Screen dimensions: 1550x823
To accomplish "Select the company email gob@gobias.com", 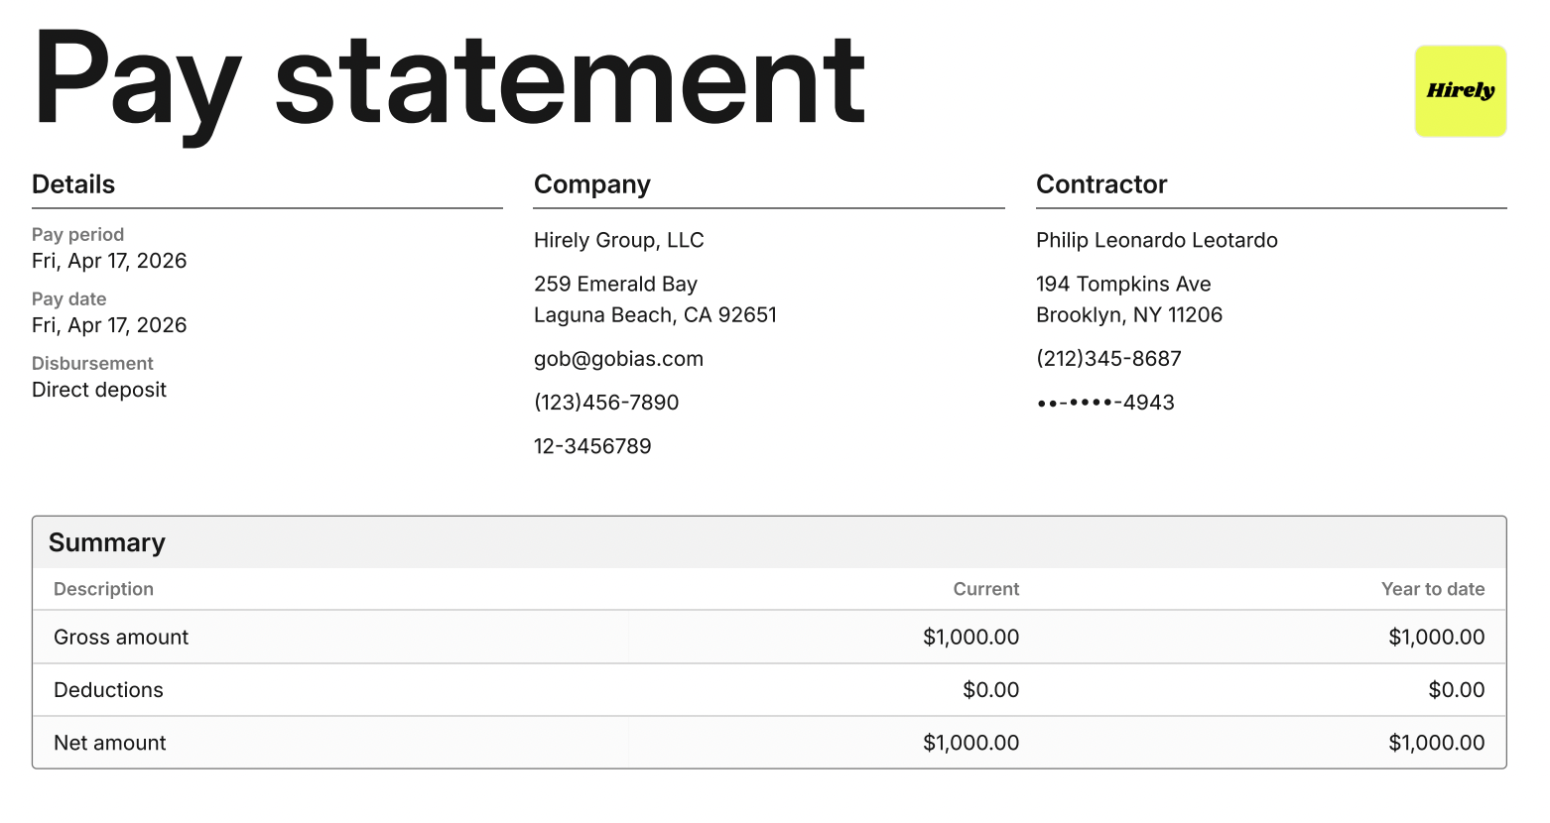I will [618, 359].
